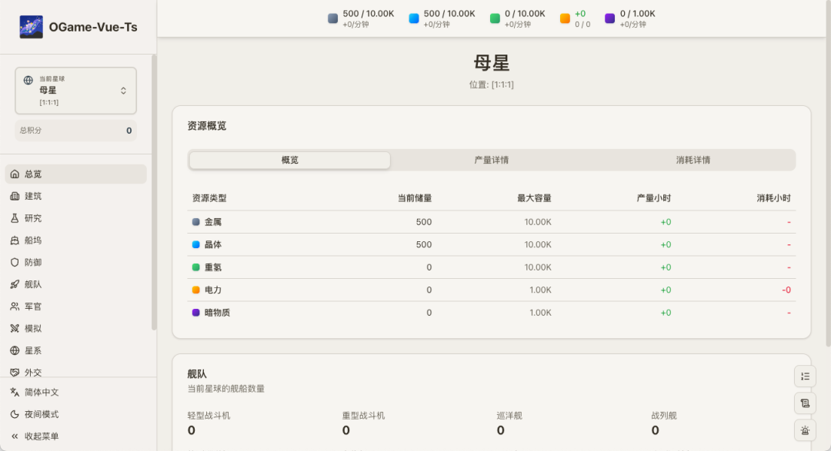831x451 pixels.
Task: Toggle 夜间模式 night mode
Action: pos(42,414)
